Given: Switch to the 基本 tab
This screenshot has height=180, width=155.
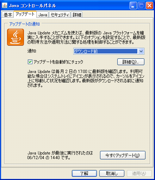Looking at the screenshot, I should click(8, 15).
